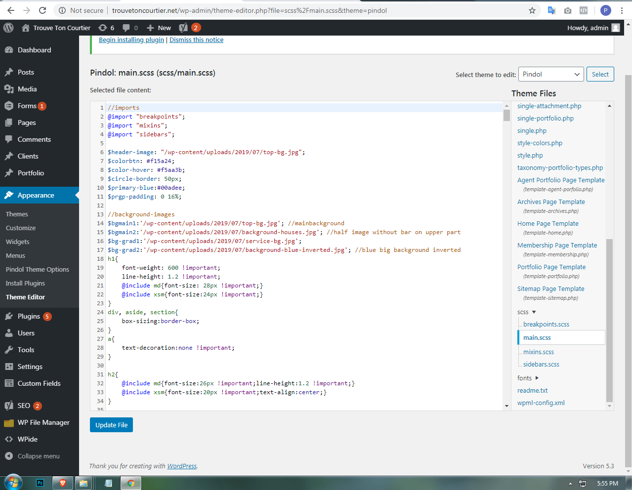Open Photoshop from the taskbar
The height and width of the screenshot is (490, 632).
click(x=41, y=483)
